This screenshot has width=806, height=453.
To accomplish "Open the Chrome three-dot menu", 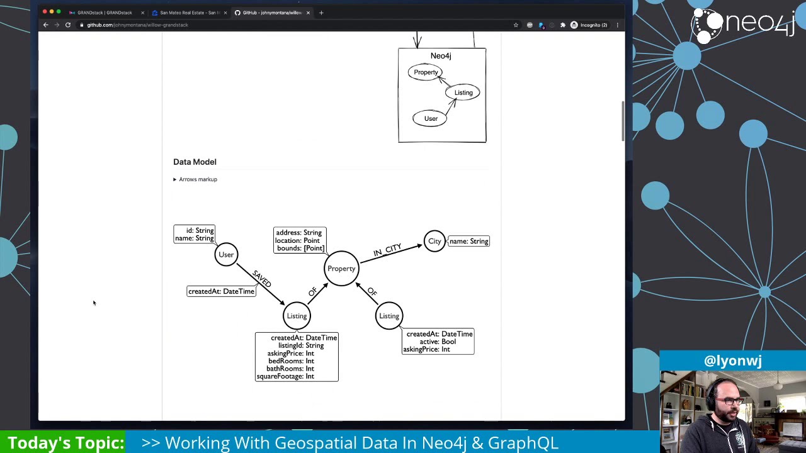I will click(x=617, y=25).
